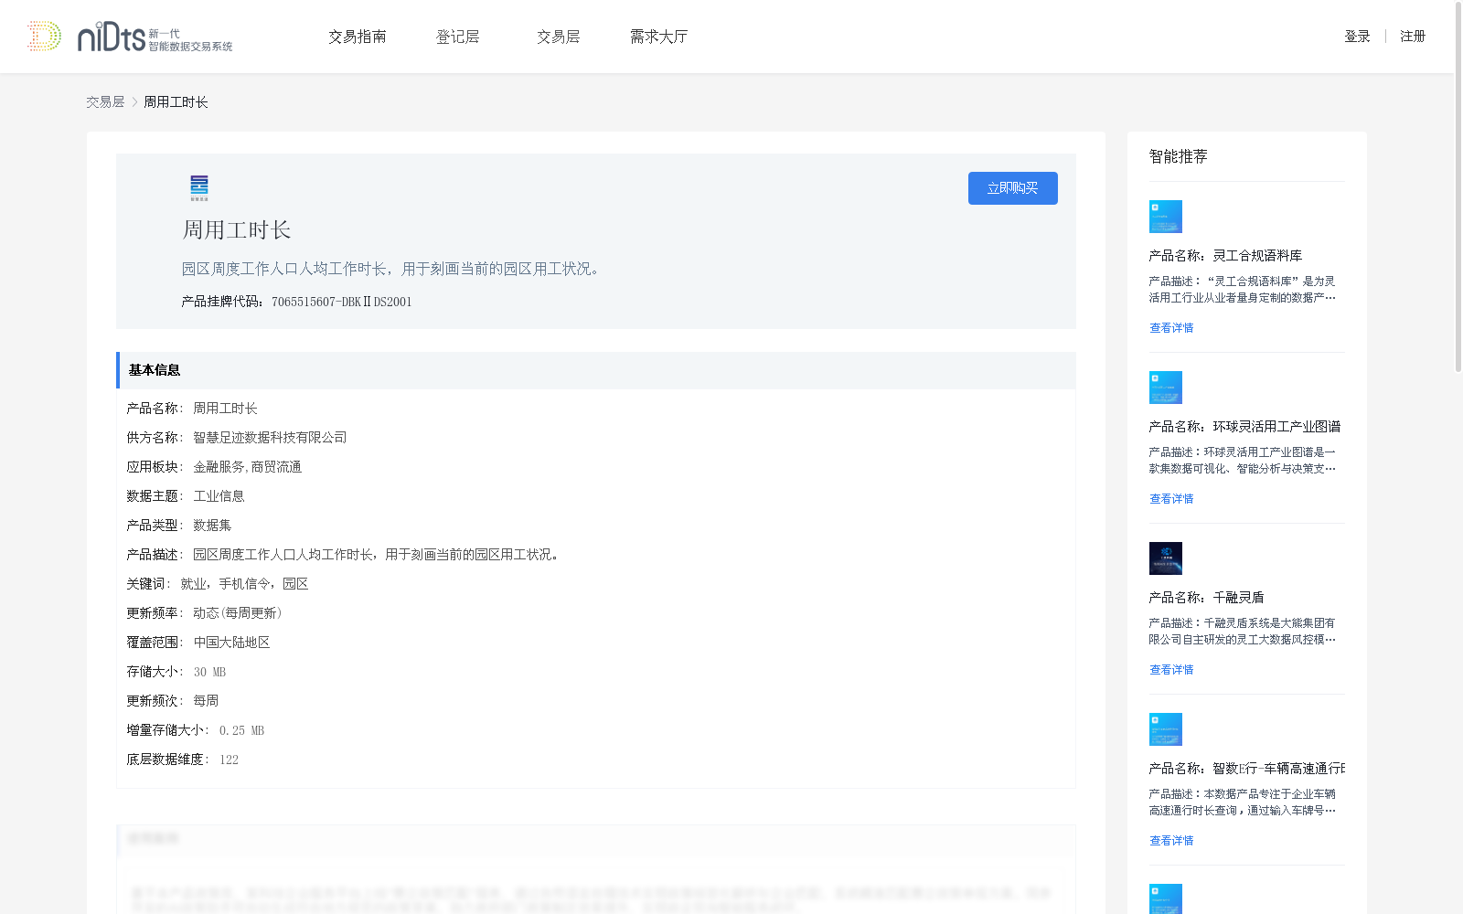View details for 千融灵盾
This screenshot has height=914, width=1463.
[x=1171, y=670]
